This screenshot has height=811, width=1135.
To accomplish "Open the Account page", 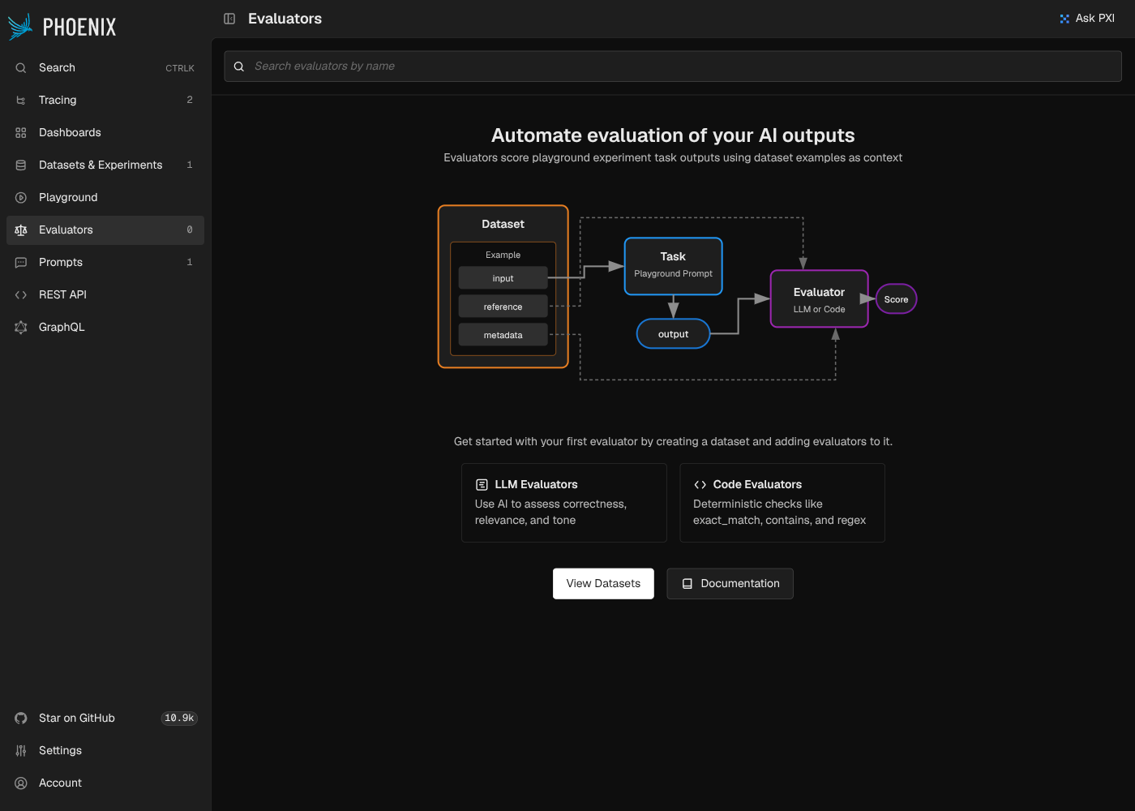I will (105, 783).
